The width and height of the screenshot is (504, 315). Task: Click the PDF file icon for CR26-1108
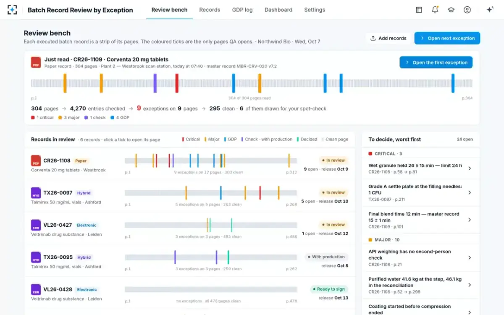(36, 160)
